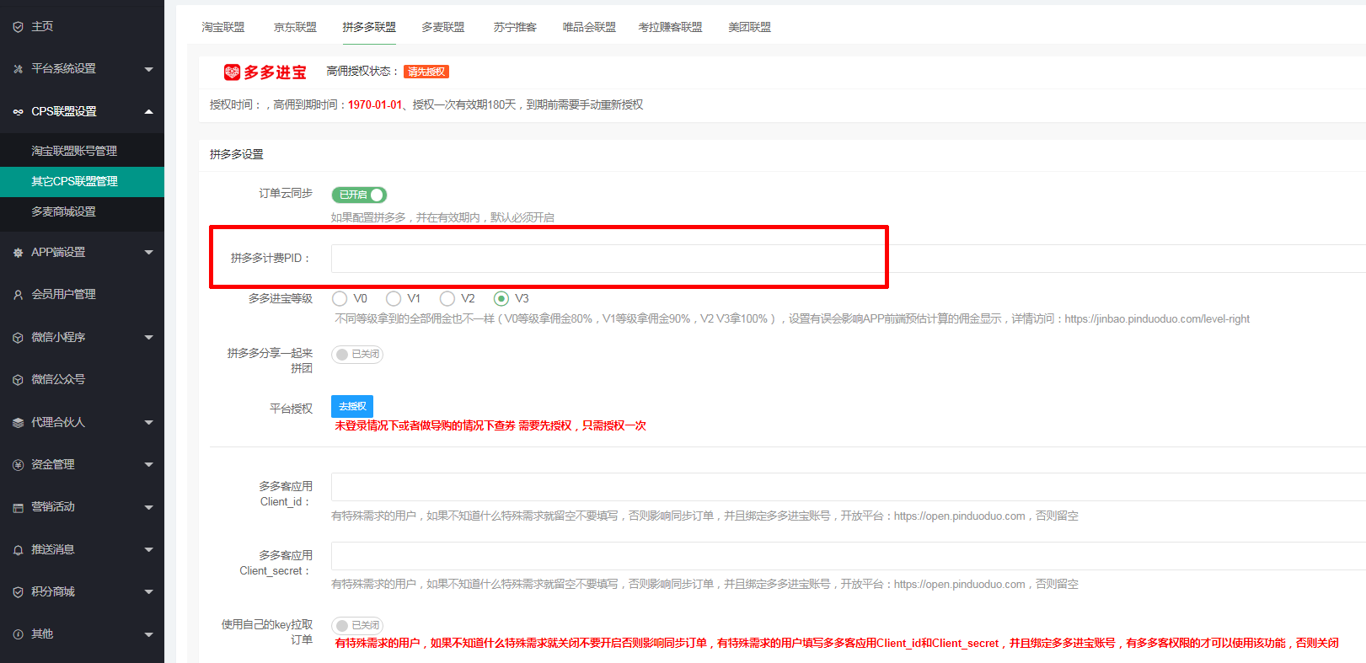Switch to the 唯品会联盟 tab
This screenshot has height=663, width=1366.
coord(589,27)
